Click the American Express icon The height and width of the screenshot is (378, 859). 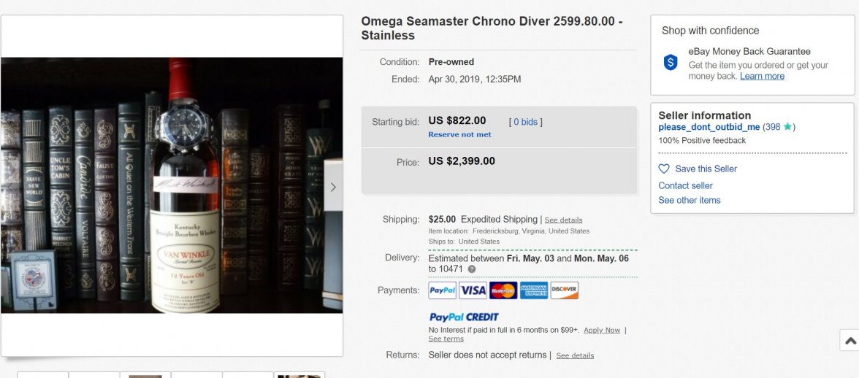534,290
